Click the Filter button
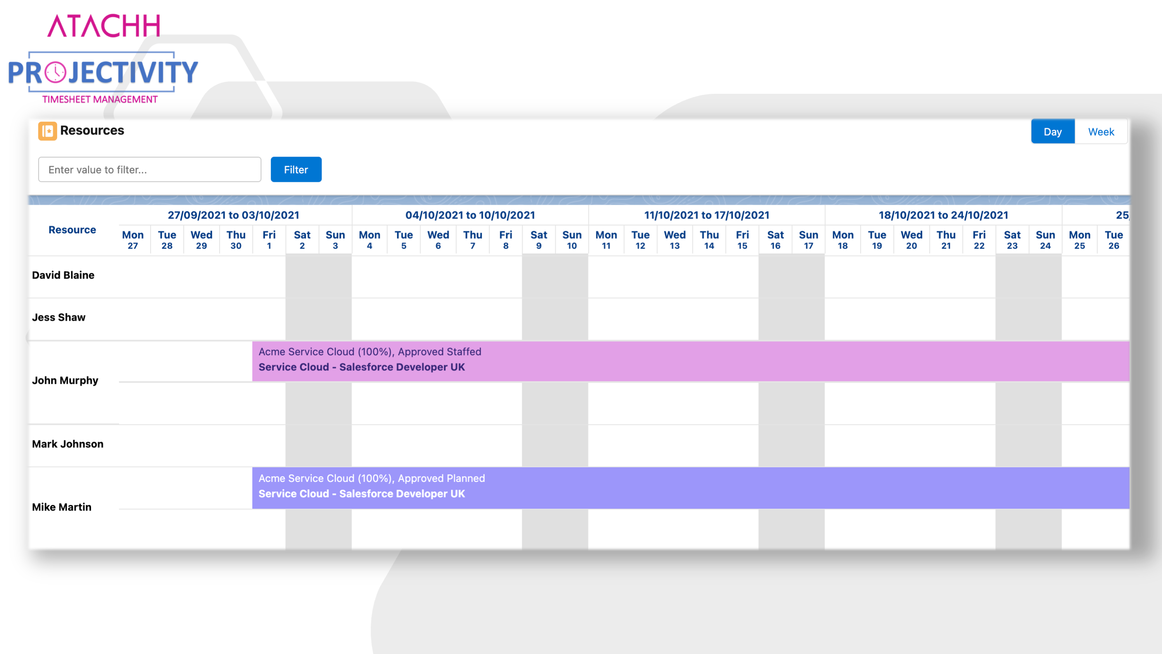Image resolution: width=1162 pixels, height=654 pixels. click(x=296, y=169)
